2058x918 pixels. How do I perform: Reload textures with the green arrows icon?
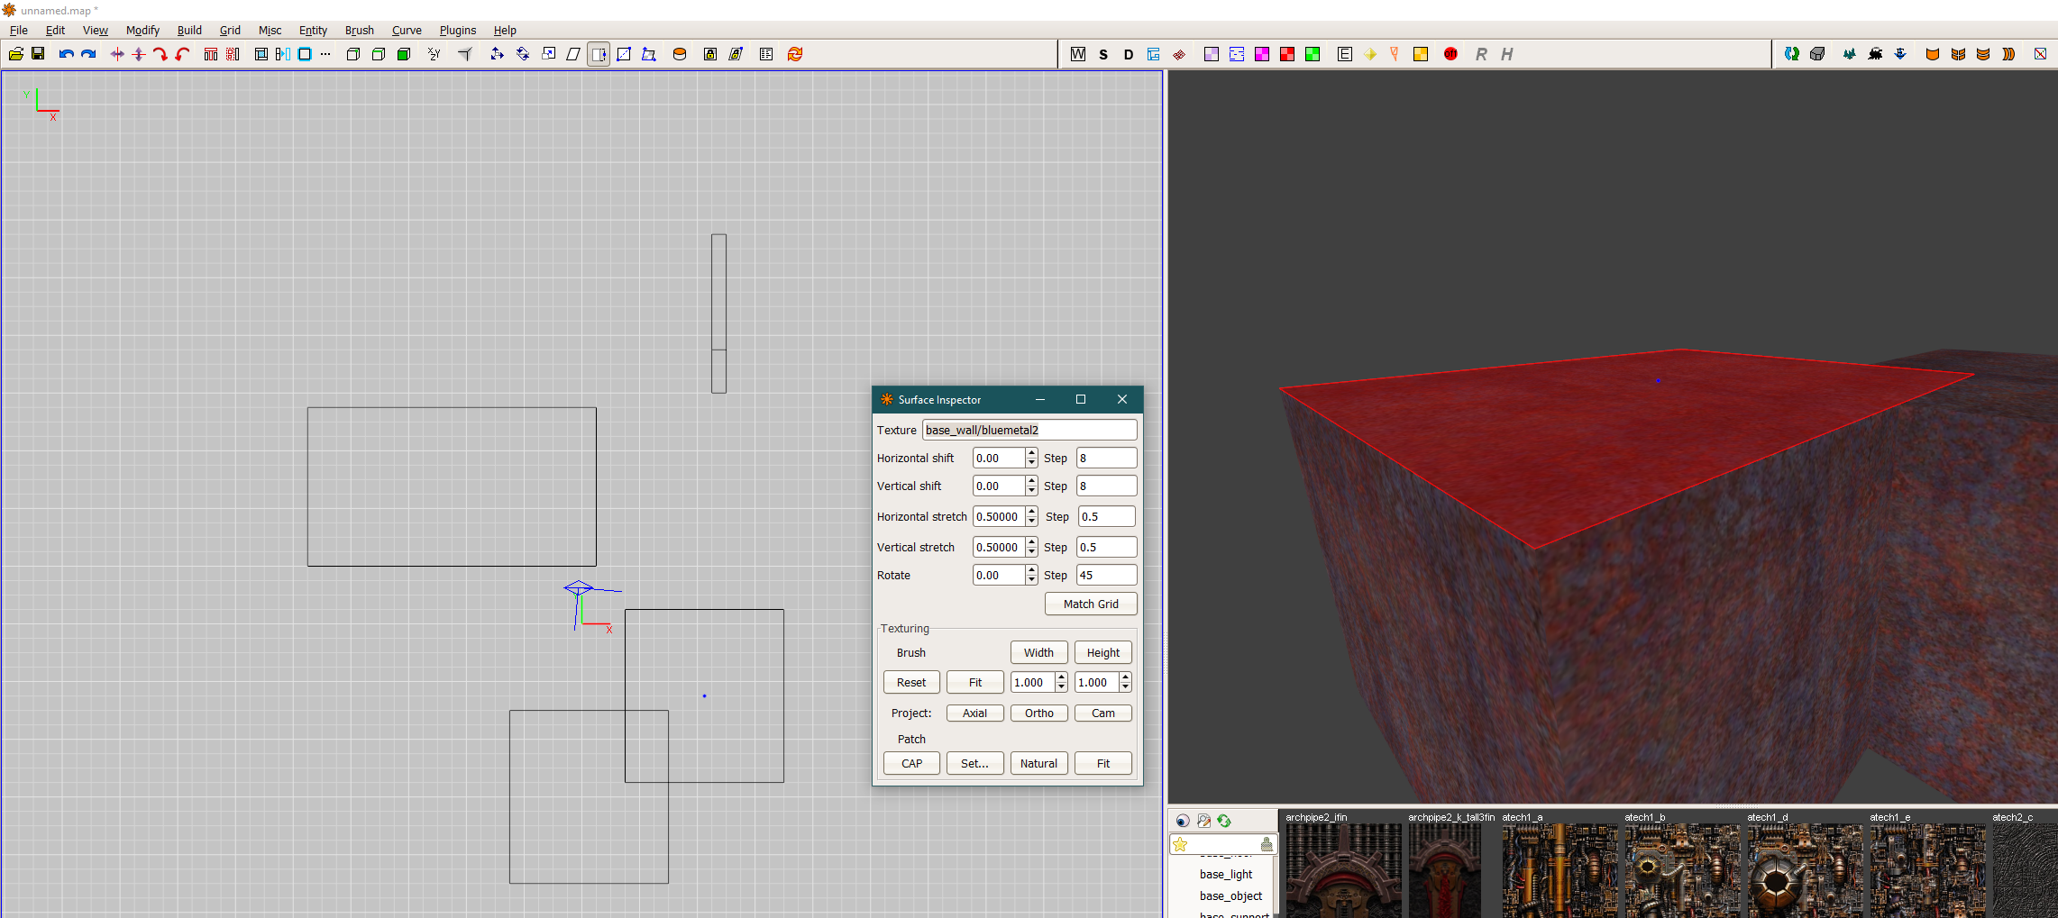tap(1224, 821)
